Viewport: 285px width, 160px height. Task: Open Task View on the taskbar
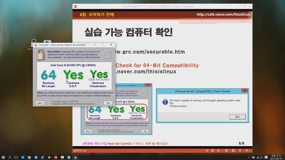[x=16, y=157]
